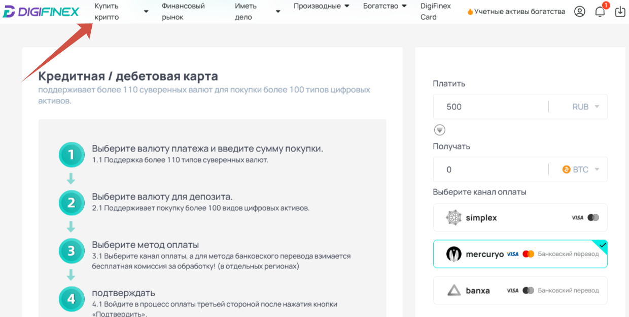Screen dimensions: 629x317
Task: Click the Visa icon in mercuryo row
Action: [x=513, y=254]
